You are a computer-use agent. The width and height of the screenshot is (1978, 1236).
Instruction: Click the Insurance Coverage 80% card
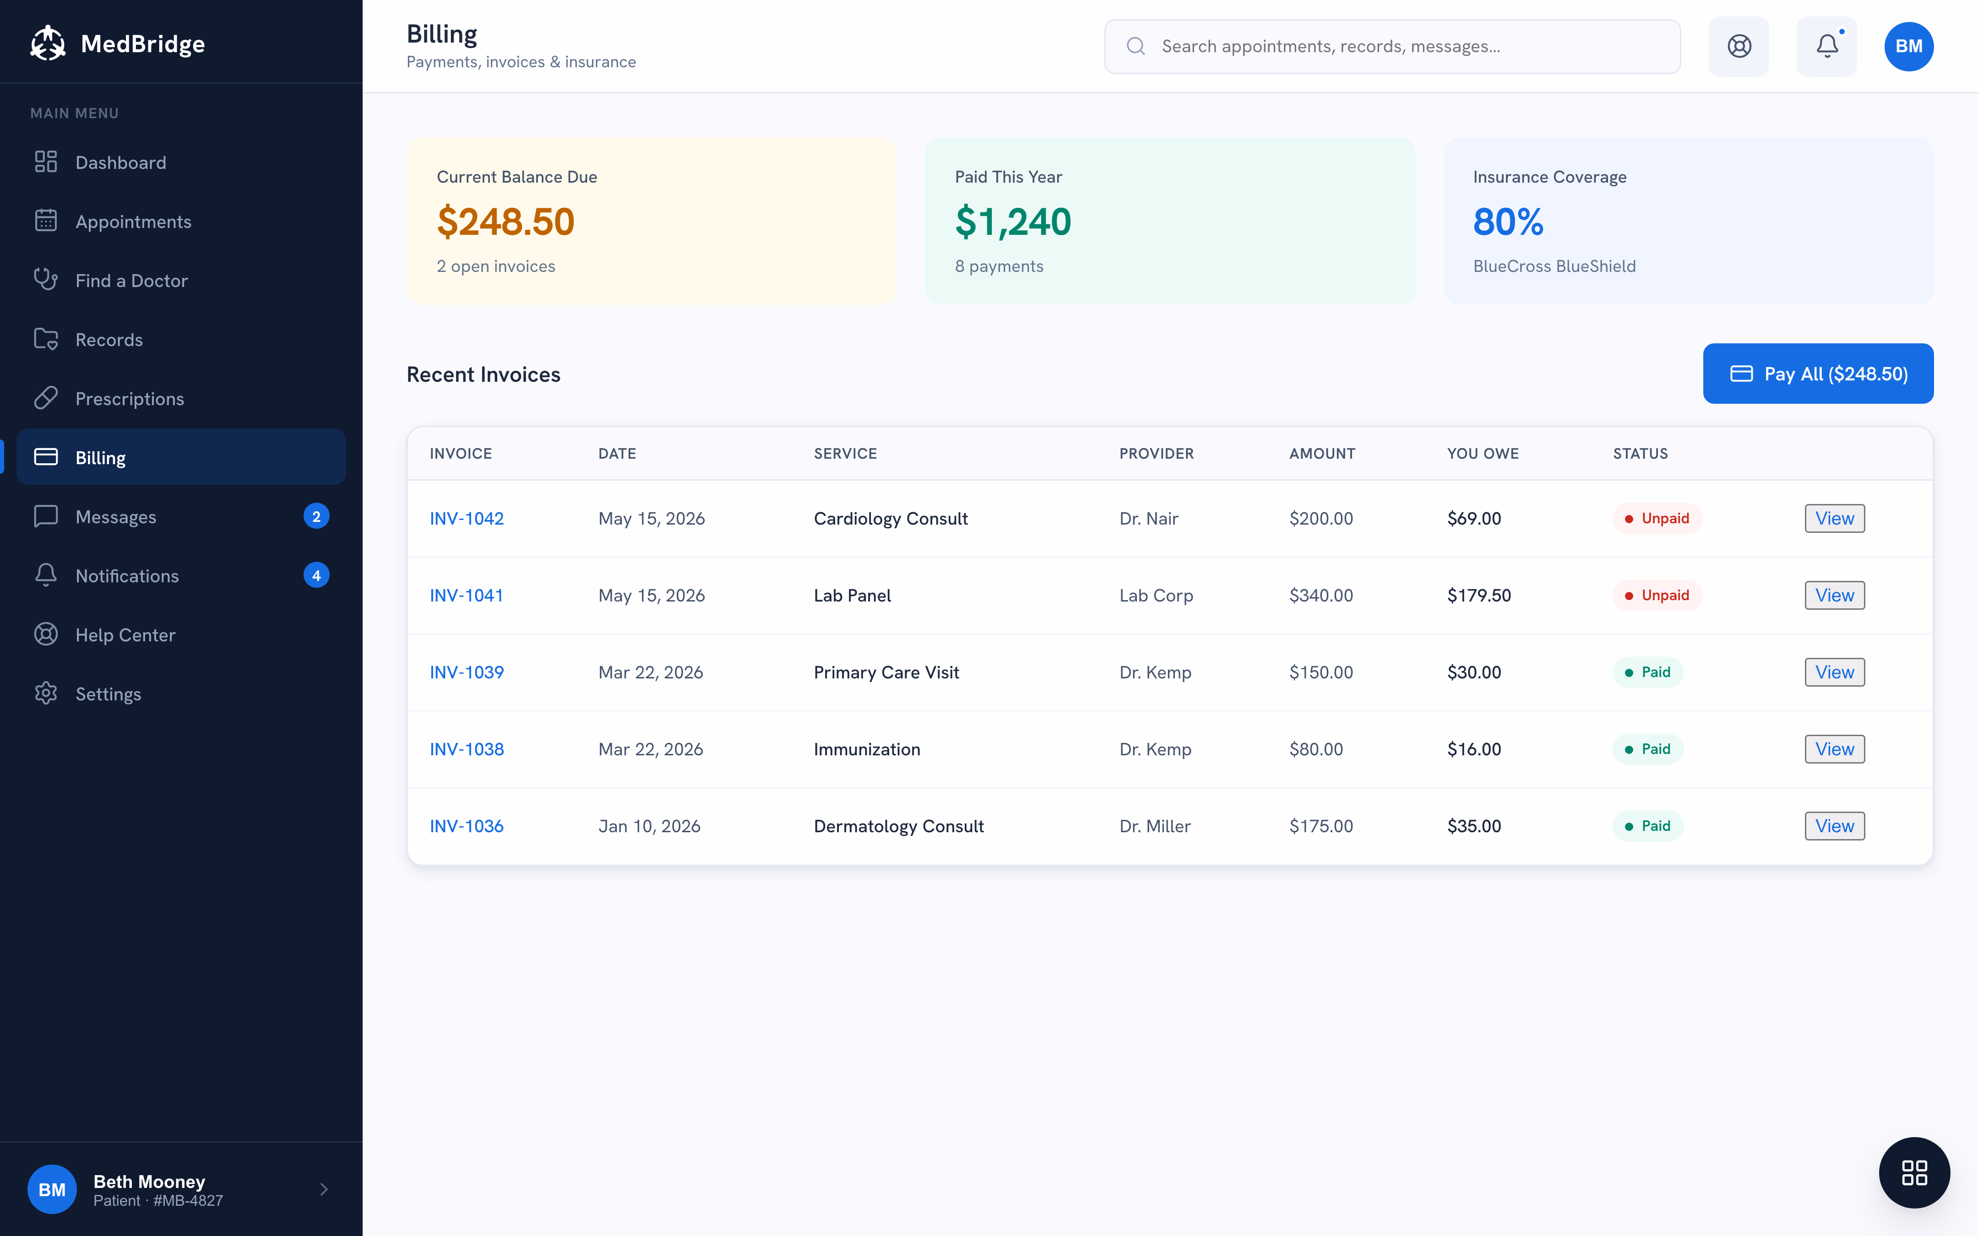(x=1688, y=221)
